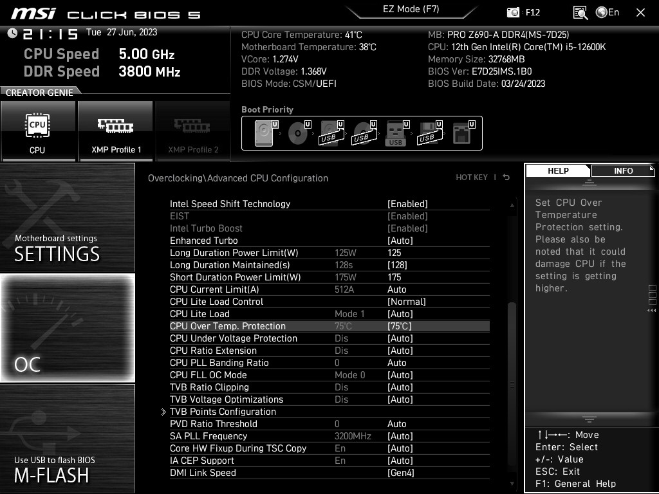
Task: Click the Boot Priority heading
Action: pos(267,109)
